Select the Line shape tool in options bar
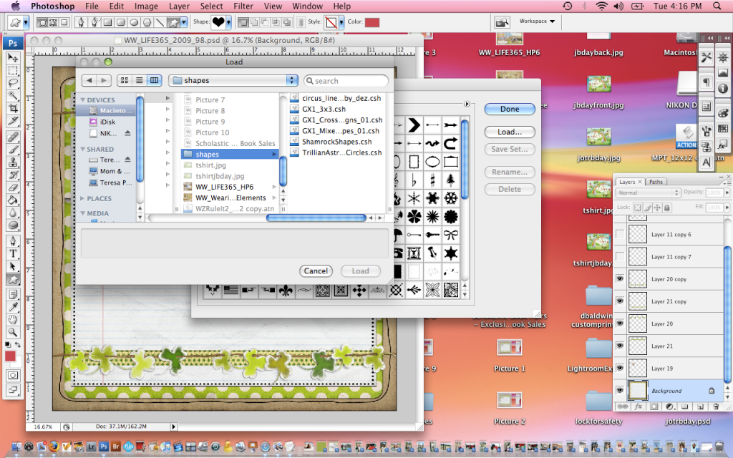 tap(160, 22)
